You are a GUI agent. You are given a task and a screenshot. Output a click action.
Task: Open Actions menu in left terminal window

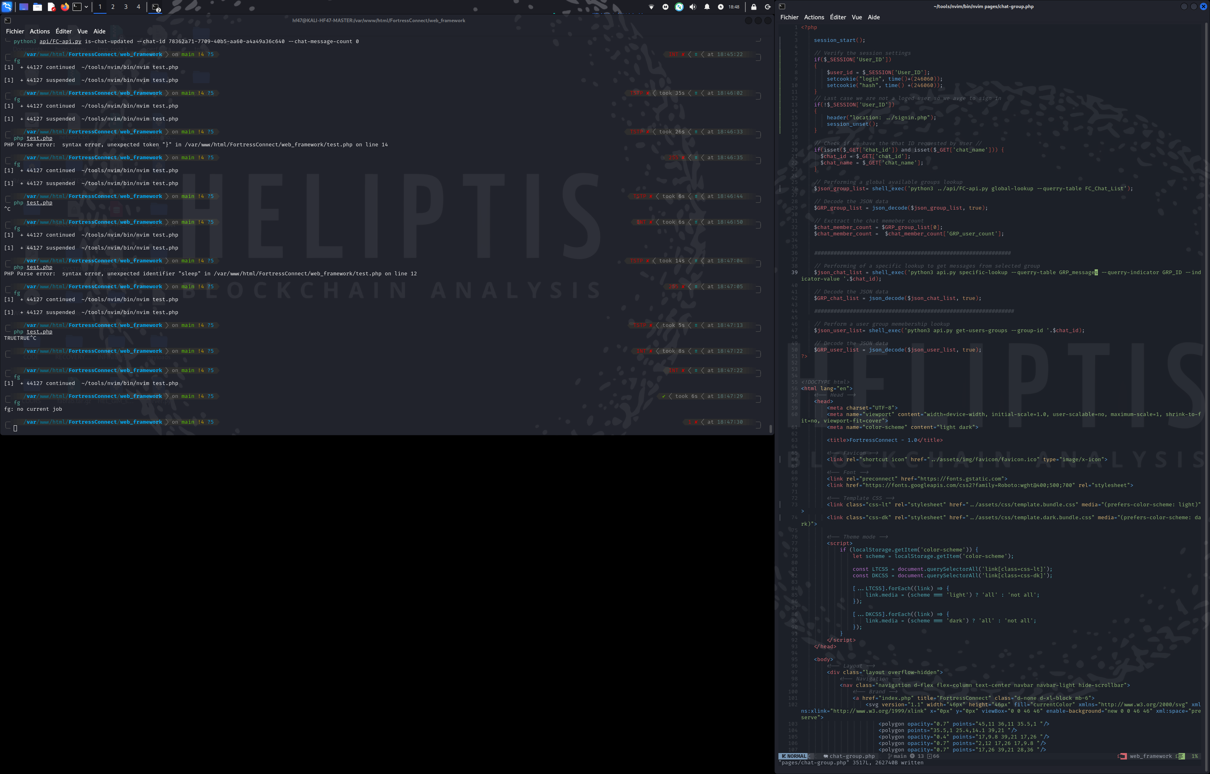point(40,31)
